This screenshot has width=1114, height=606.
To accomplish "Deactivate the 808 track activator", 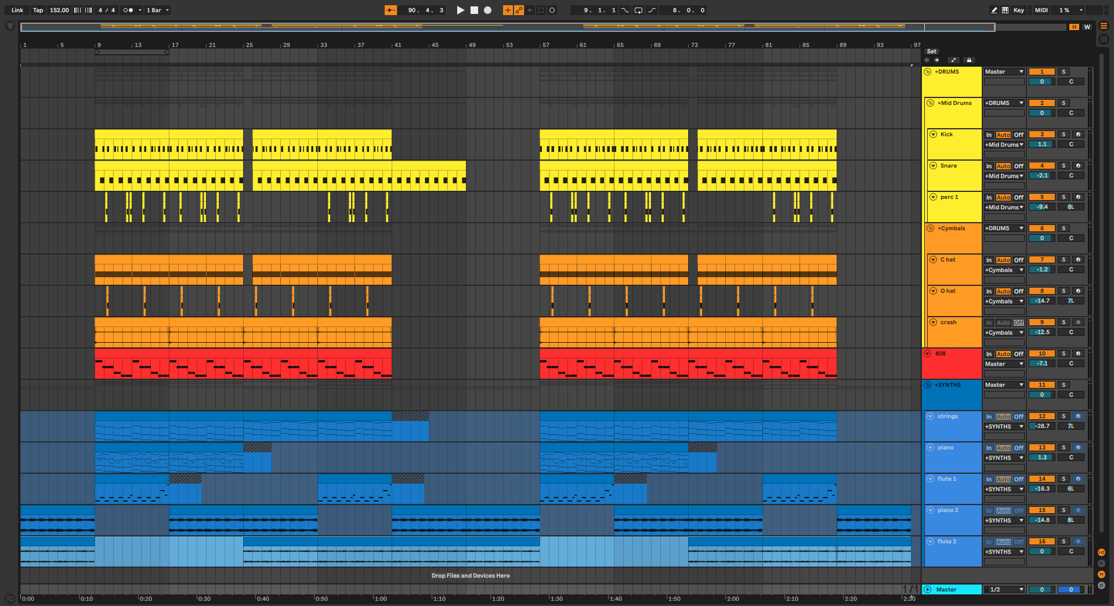I will pyautogui.click(x=1041, y=354).
